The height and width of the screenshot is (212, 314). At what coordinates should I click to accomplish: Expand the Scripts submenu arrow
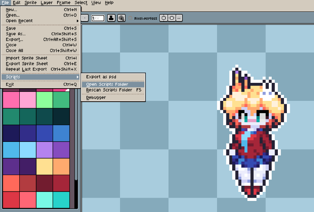point(78,77)
